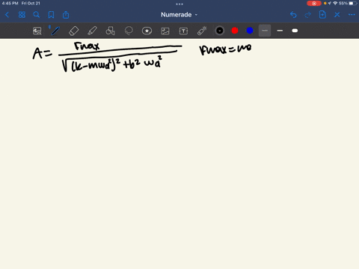The height and width of the screenshot is (269, 359).
Task: Select the medium stroke width
Action: pos(280,31)
